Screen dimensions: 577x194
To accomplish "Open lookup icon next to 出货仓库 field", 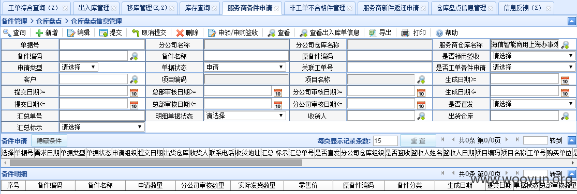I will click(565, 116).
